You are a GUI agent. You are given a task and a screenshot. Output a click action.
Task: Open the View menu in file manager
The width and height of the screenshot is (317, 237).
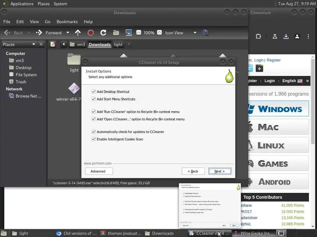(34, 22)
